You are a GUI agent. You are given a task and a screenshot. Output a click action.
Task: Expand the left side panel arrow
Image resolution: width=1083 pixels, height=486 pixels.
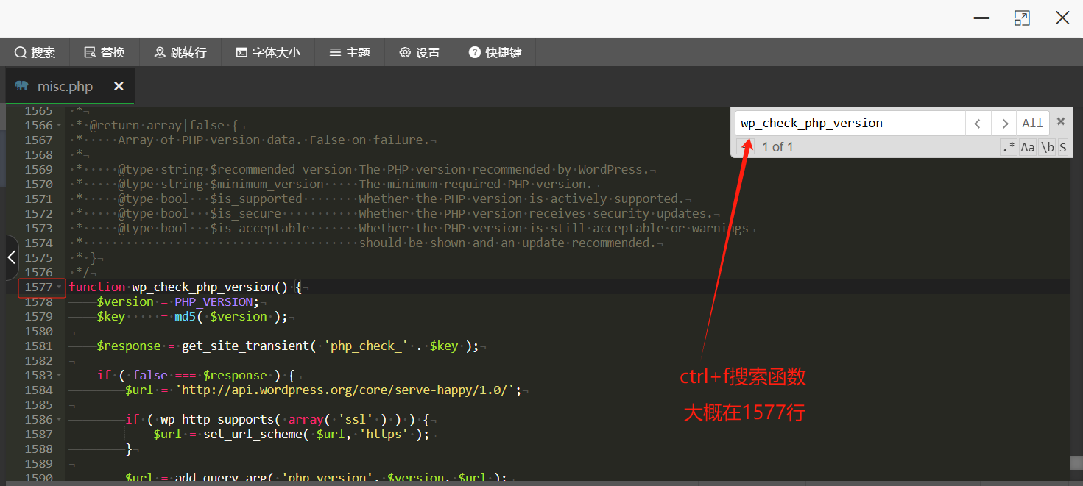coord(11,257)
